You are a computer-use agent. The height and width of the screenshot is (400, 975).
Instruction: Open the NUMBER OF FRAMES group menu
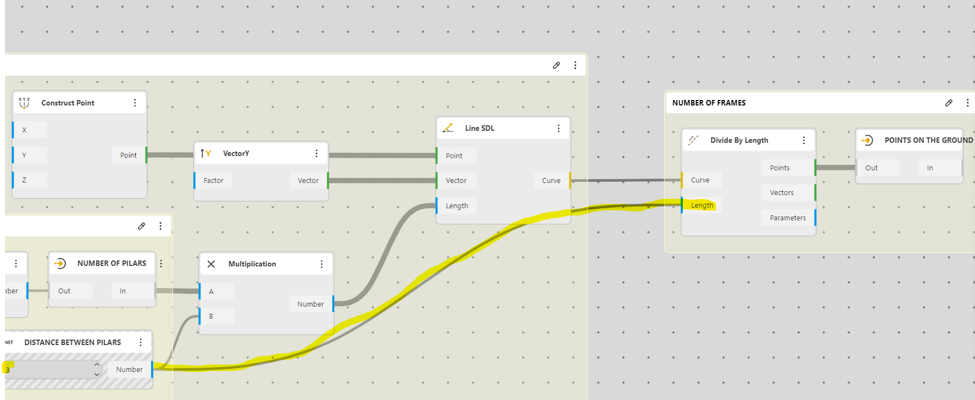[x=967, y=103]
